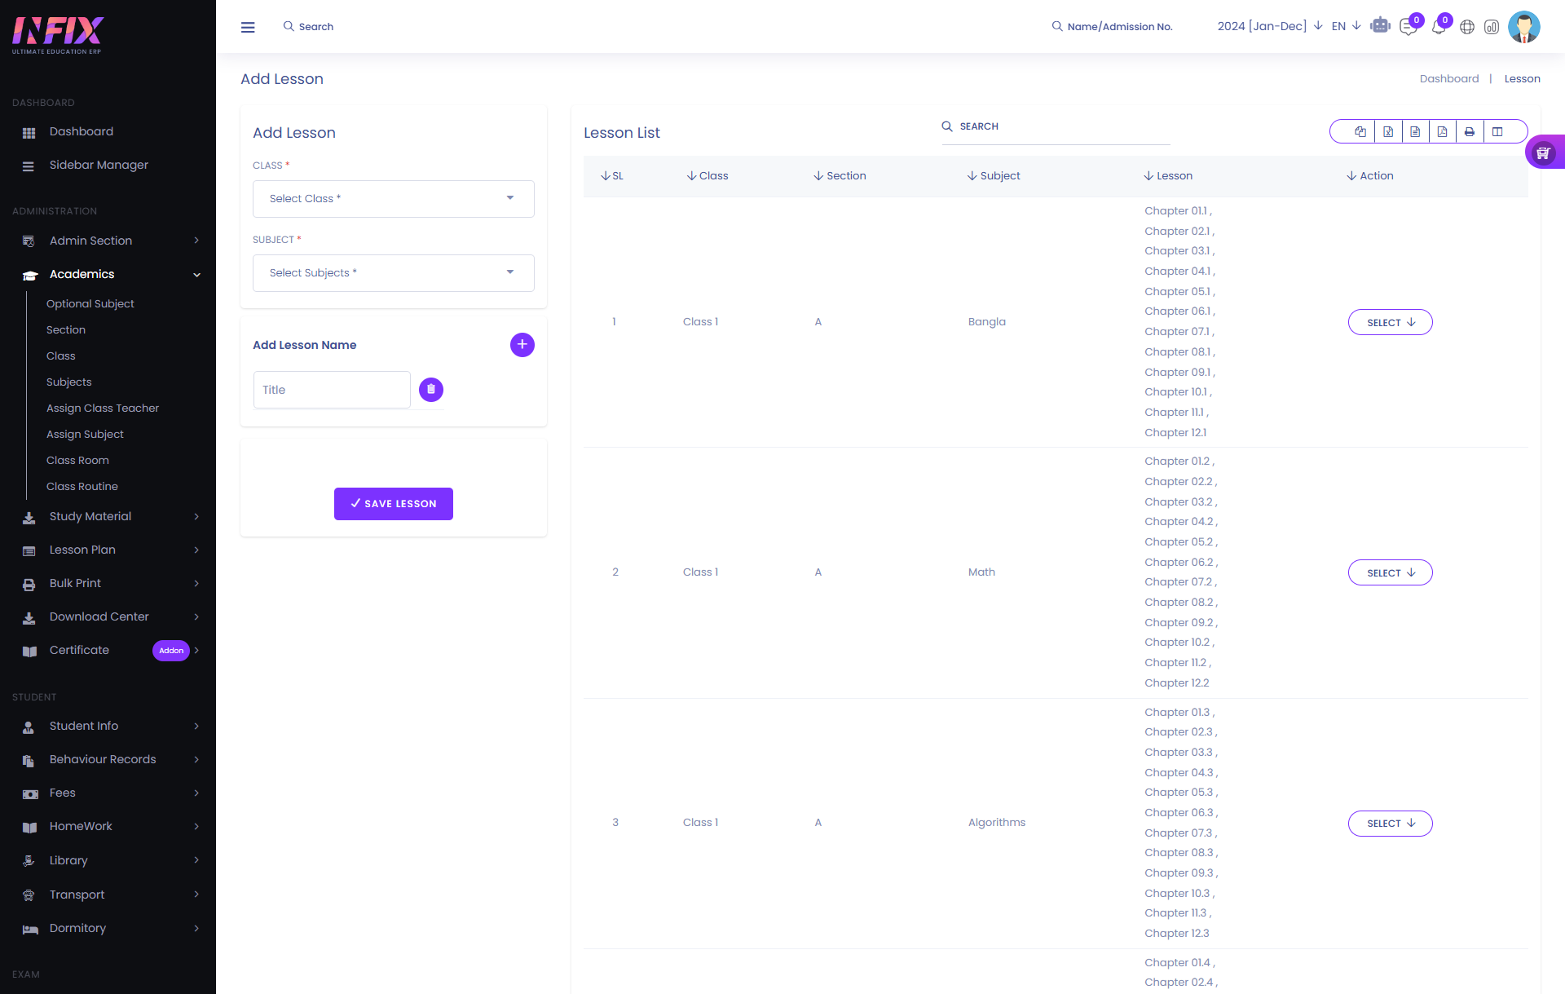The image size is (1565, 994).
Task: Open column visibility toggle icon
Action: (x=1497, y=131)
